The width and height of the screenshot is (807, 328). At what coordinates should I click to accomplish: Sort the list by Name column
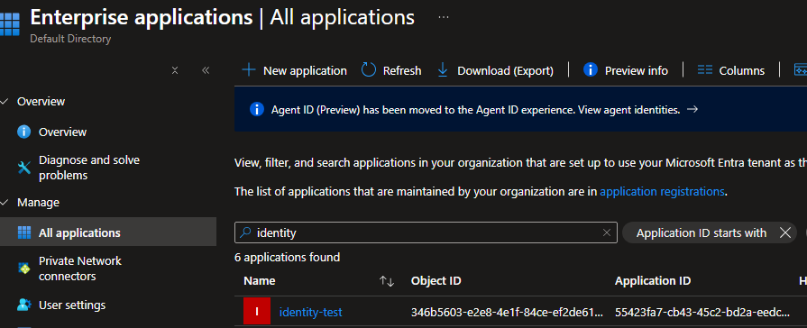pos(386,281)
